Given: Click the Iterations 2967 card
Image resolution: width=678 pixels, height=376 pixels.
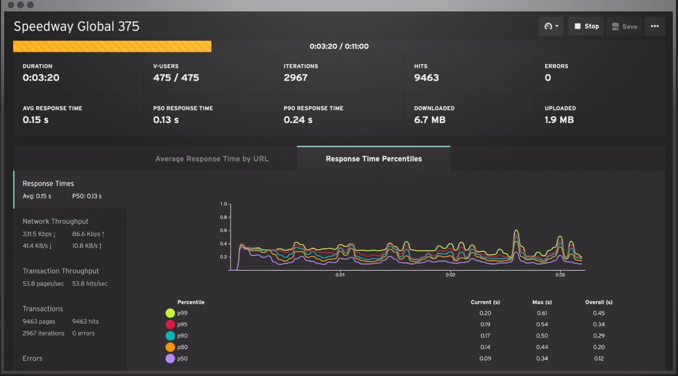Looking at the screenshot, I should coord(339,73).
